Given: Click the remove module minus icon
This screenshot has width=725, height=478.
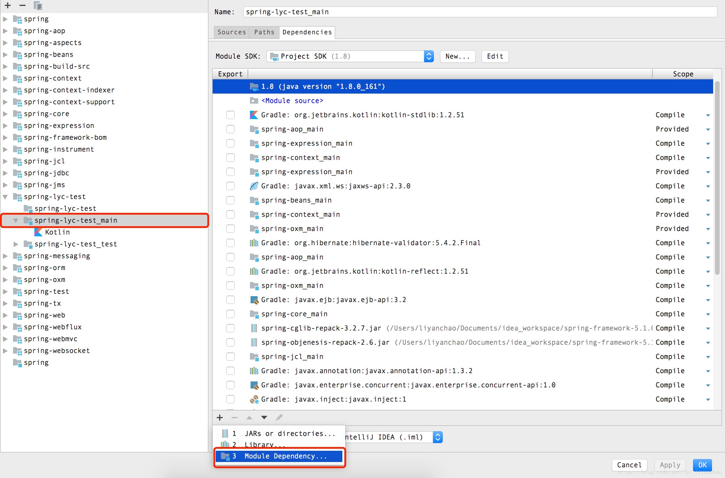Looking at the screenshot, I should pos(22,5).
